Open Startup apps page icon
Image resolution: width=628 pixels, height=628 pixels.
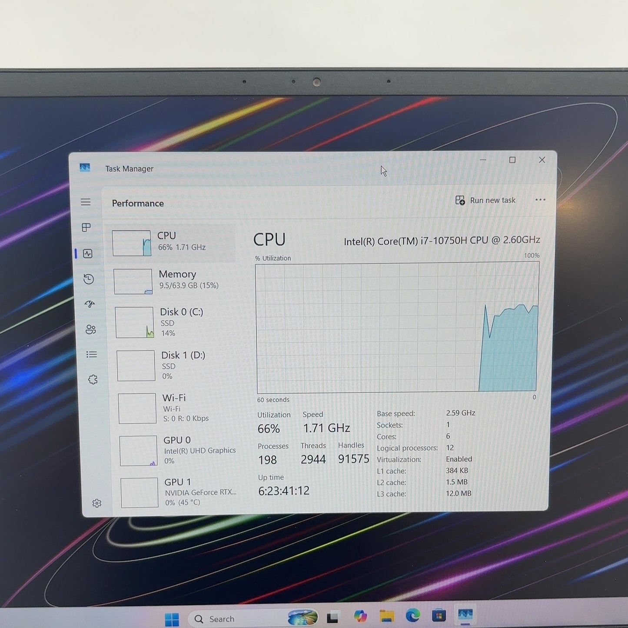tap(90, 304)
